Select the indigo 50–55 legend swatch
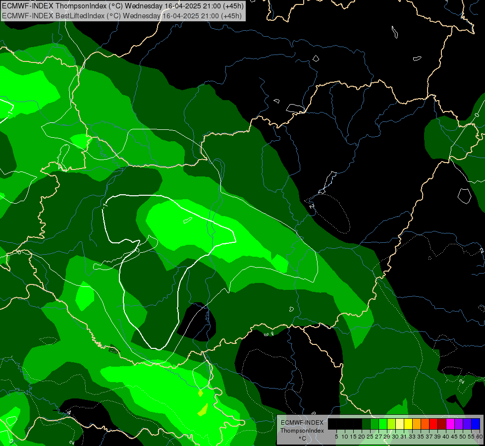 (x=467, y=424)
